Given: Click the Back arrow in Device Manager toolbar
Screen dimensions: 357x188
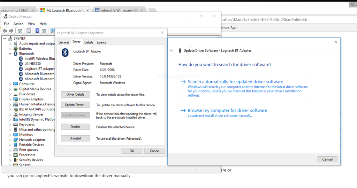Looking at the screenshot, I should (5, 31).
